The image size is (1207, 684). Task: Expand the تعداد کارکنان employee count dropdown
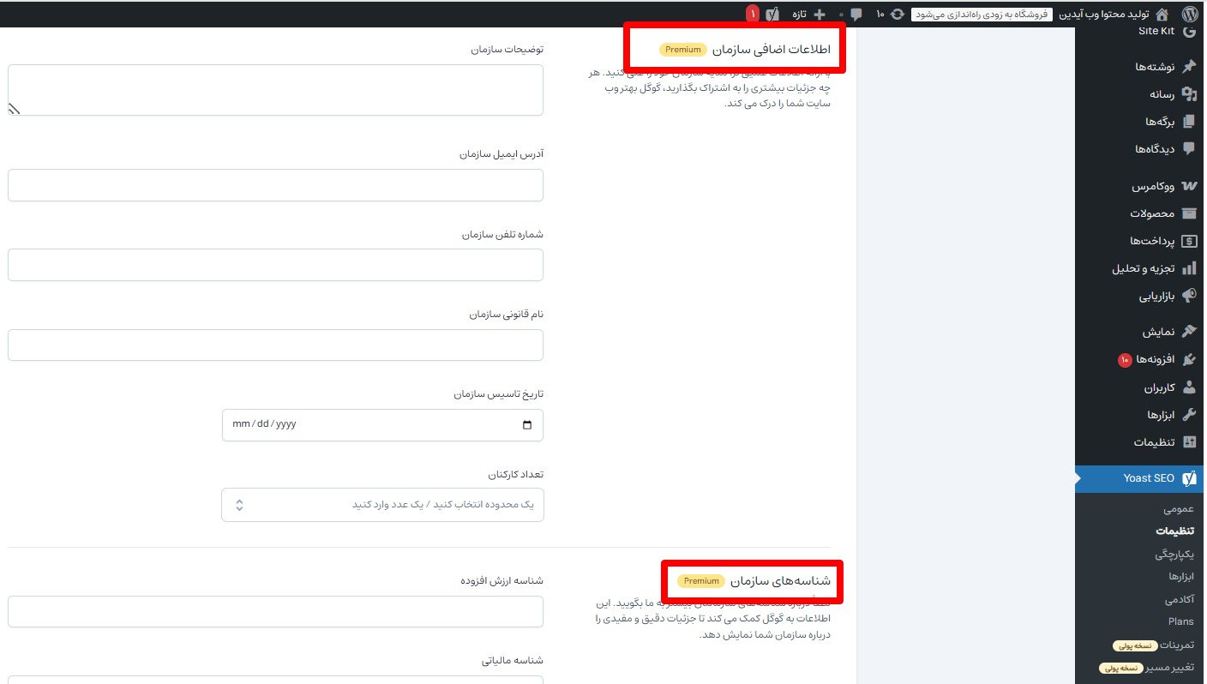(x=239, y=505)
